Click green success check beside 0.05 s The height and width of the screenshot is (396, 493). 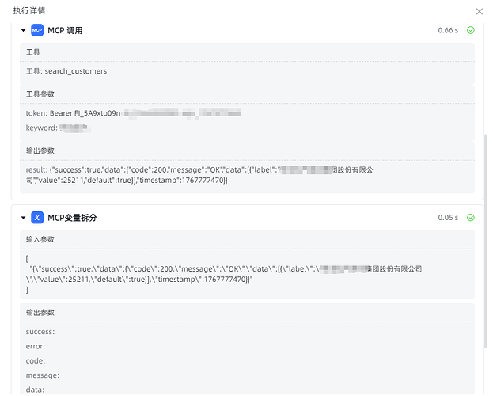coord(470,218)
